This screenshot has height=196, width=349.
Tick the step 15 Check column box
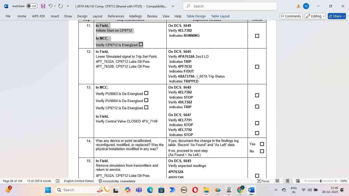[x=257, y=176]
